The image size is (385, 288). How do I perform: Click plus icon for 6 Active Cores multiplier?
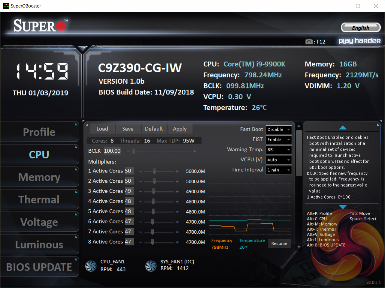[x=177, y=222]
